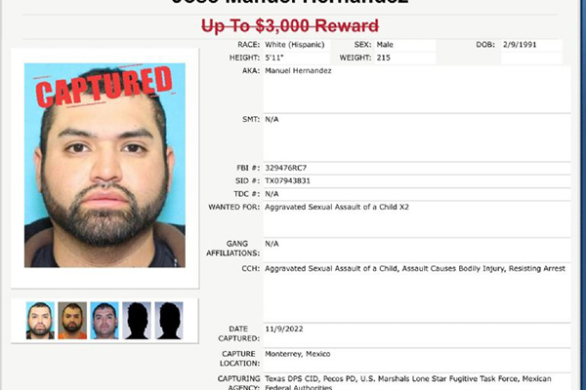Select the third photo thumbnail

coord(105,321)
